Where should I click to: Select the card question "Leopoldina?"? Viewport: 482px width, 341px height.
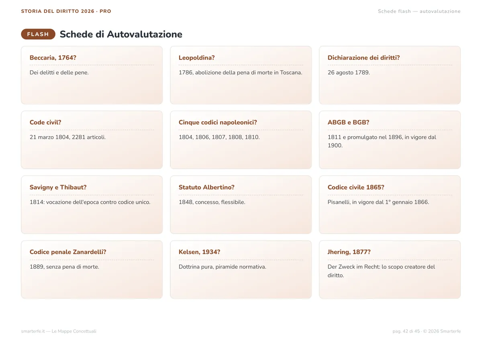point(197,58)
